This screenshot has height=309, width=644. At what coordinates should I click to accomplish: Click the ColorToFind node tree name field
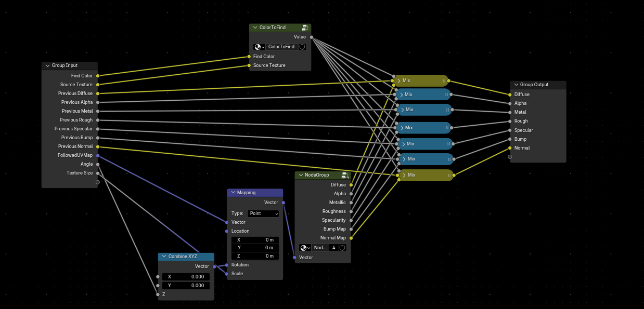coord(282,47)
